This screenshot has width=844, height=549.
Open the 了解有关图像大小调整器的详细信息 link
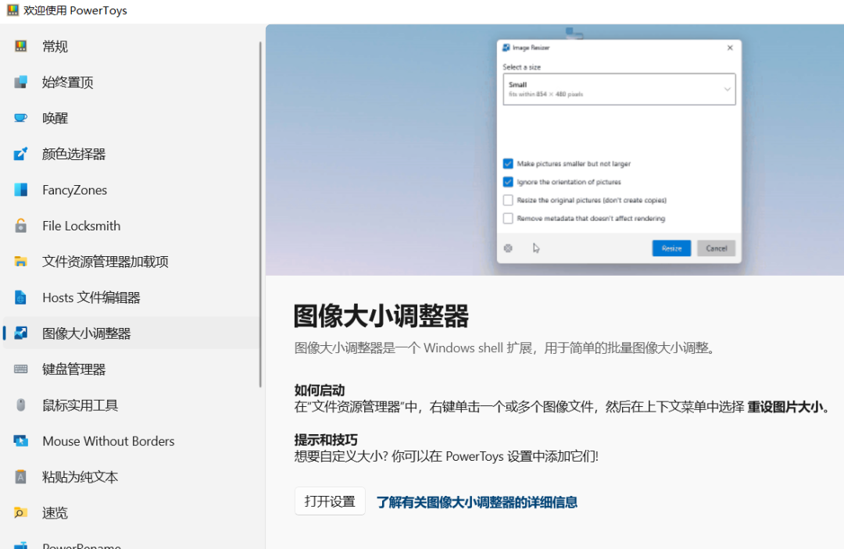click(x=477, y=502)
